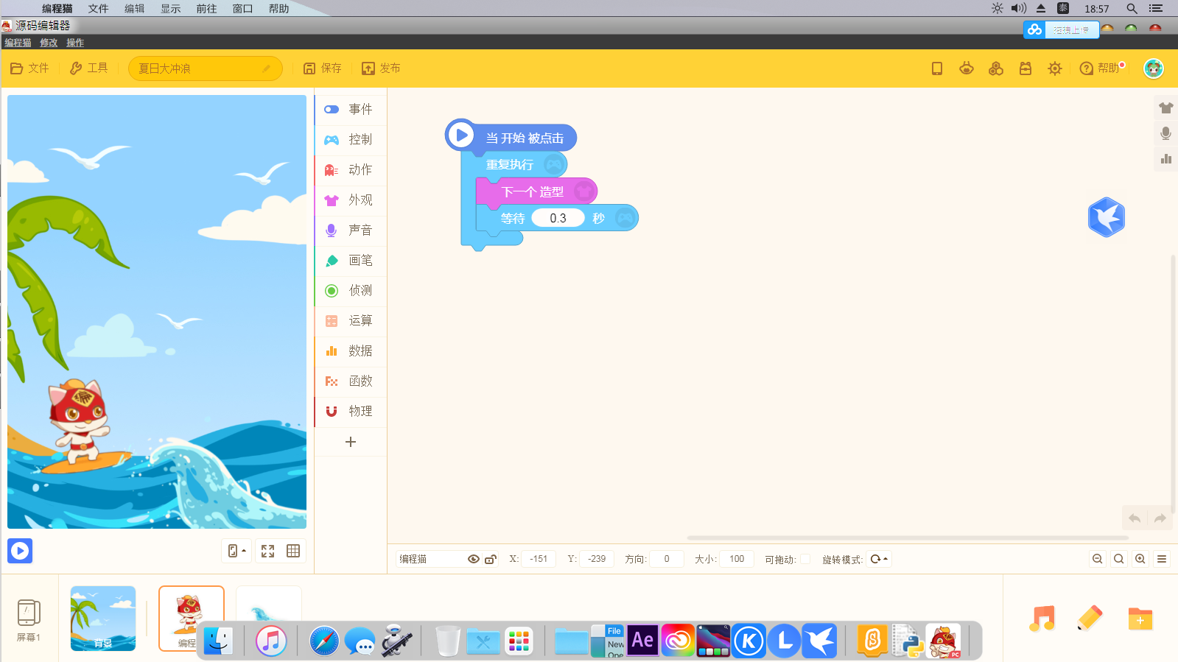
Task: Select the 屏幕1 screen item
Action: (x=29, y=620)
